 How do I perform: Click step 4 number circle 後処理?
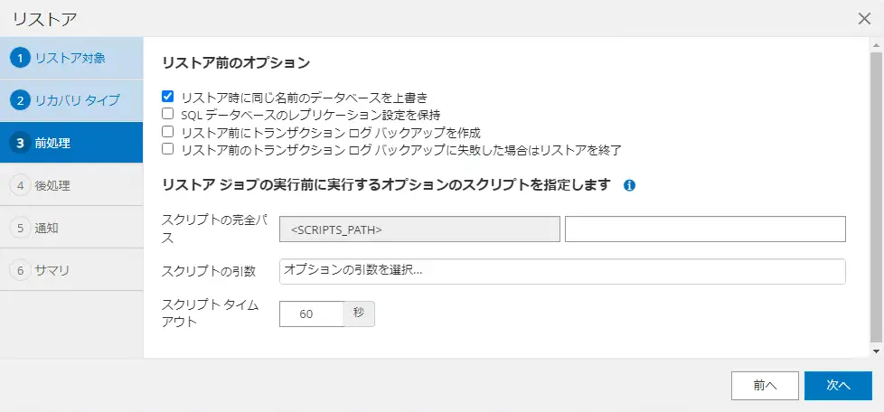click(20, 185)
